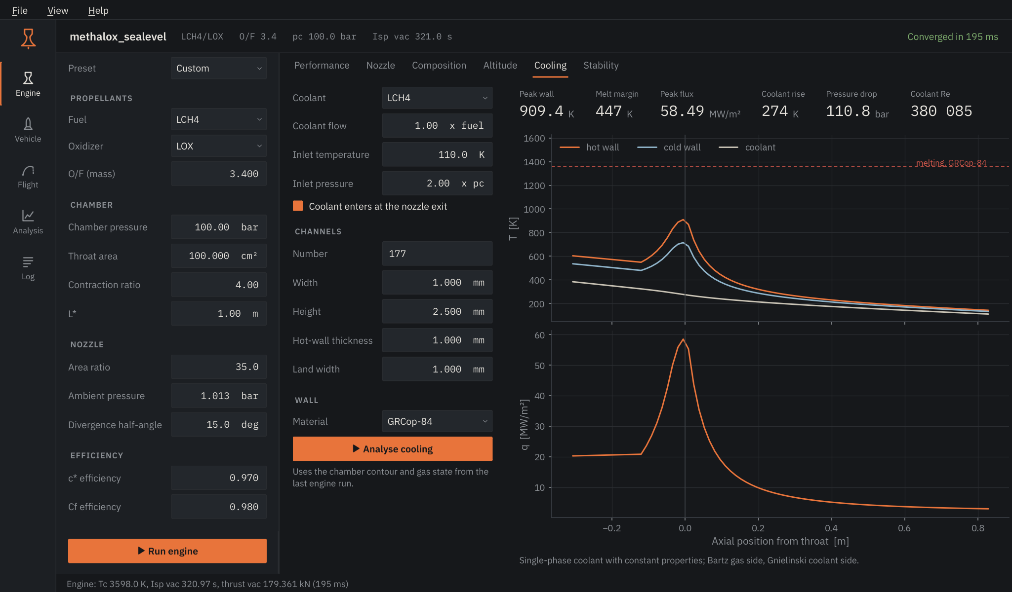Open the wall Material dropdown GRCop-84
Viewport: 1012px width, 592px height.
click(437, 421)
